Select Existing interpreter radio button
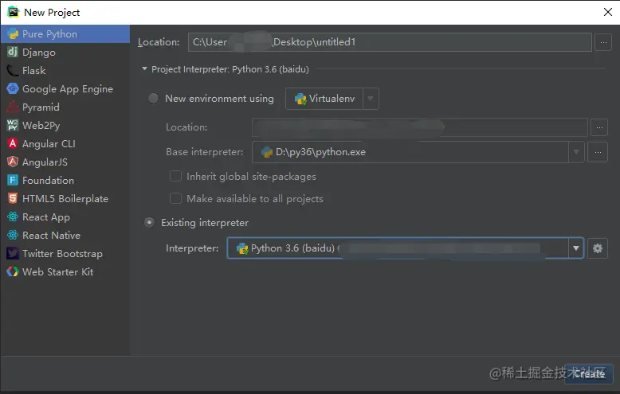The image size is (620, 394). click(150, 223)
